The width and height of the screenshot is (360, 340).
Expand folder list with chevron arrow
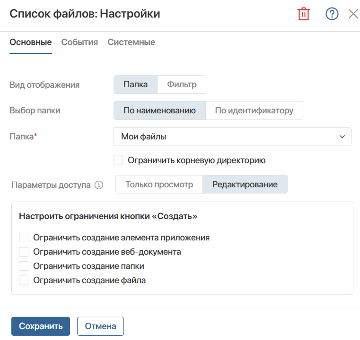click(342, 137)
